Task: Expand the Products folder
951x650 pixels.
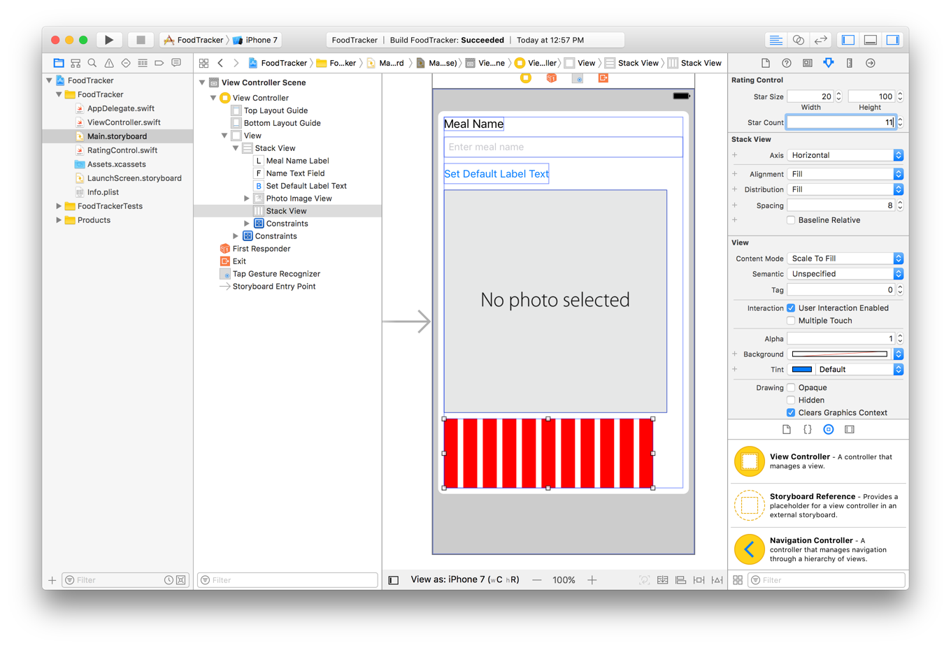Action: (59, 220)
